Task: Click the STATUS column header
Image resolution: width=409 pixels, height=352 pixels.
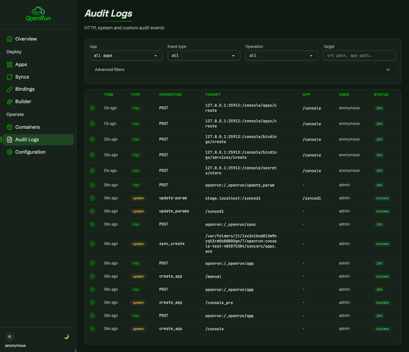Action: pyautogui.click(x=381, y=95)
